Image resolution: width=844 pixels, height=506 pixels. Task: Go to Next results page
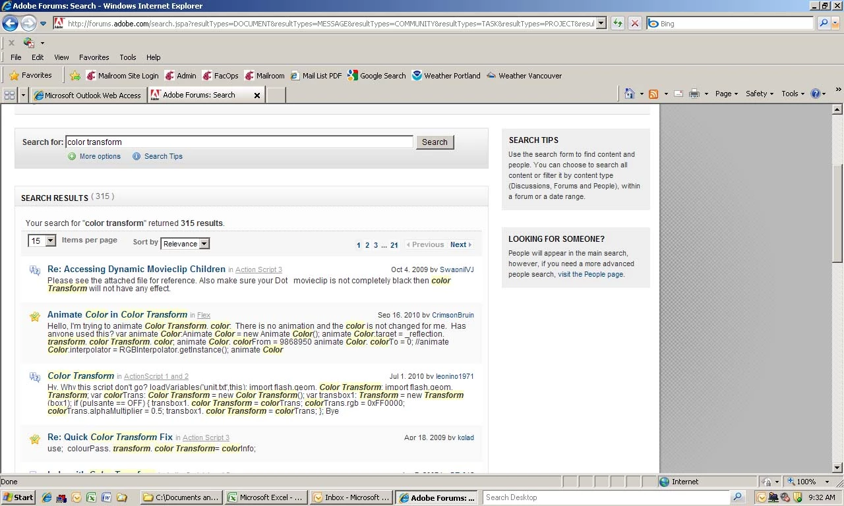pos(461,244)
